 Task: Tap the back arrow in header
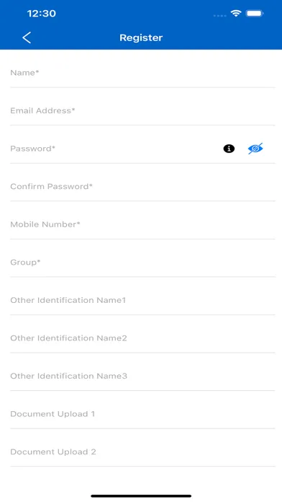point(27,38)
